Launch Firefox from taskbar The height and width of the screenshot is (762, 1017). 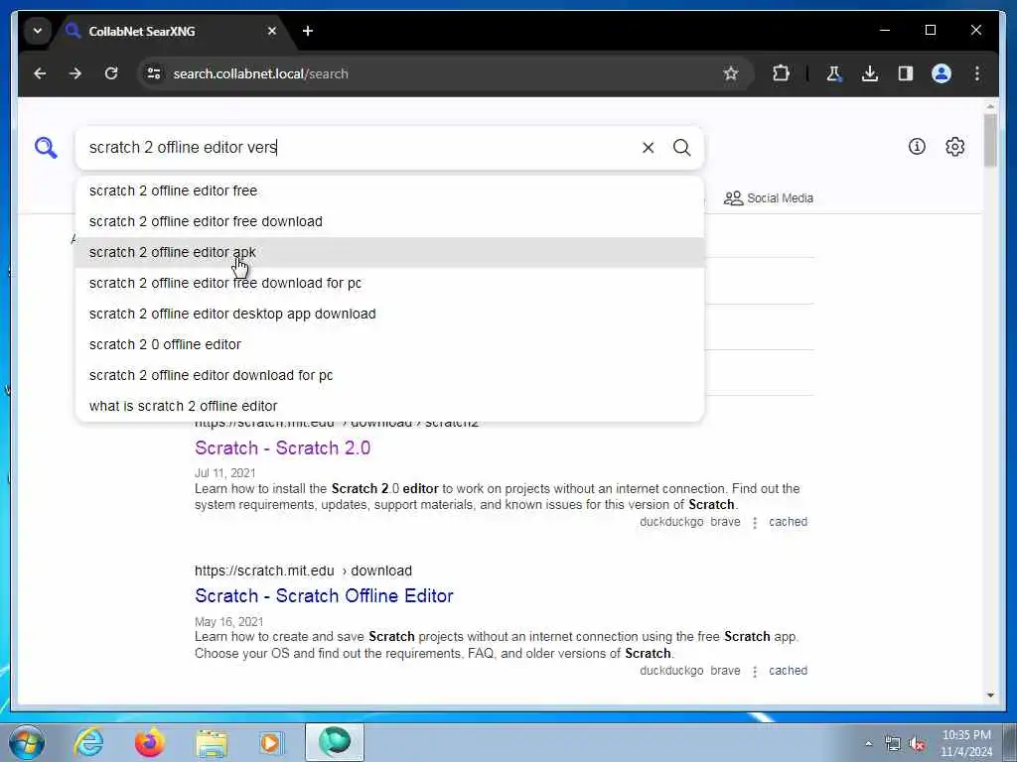(x=149, y=742)
